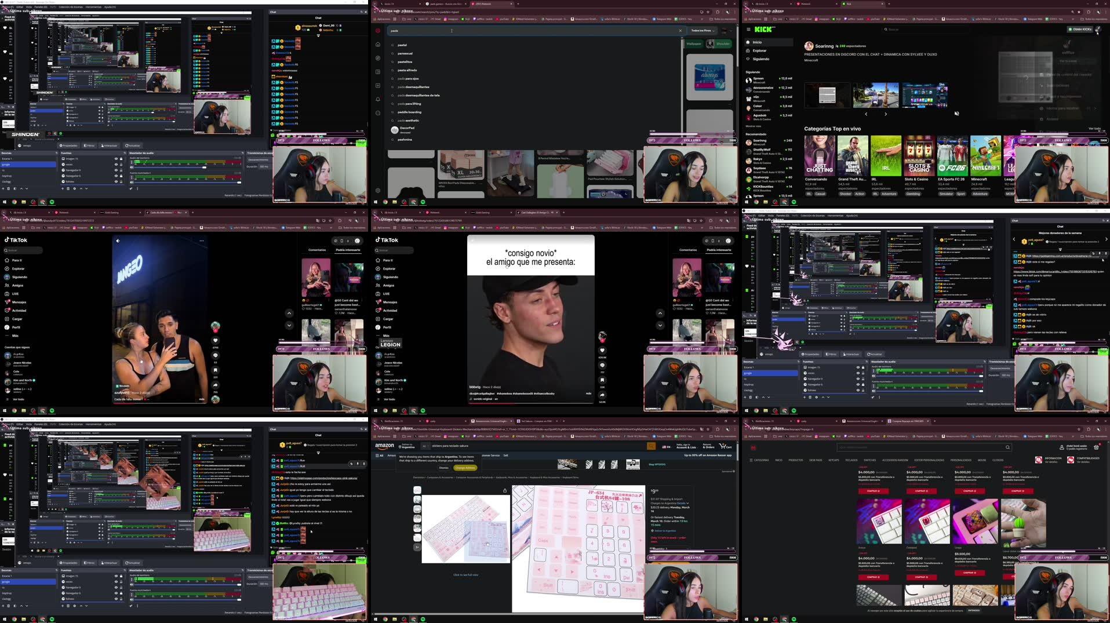Open Amazon's search department dropdown
1110x623 pixels.
[426, 447]
